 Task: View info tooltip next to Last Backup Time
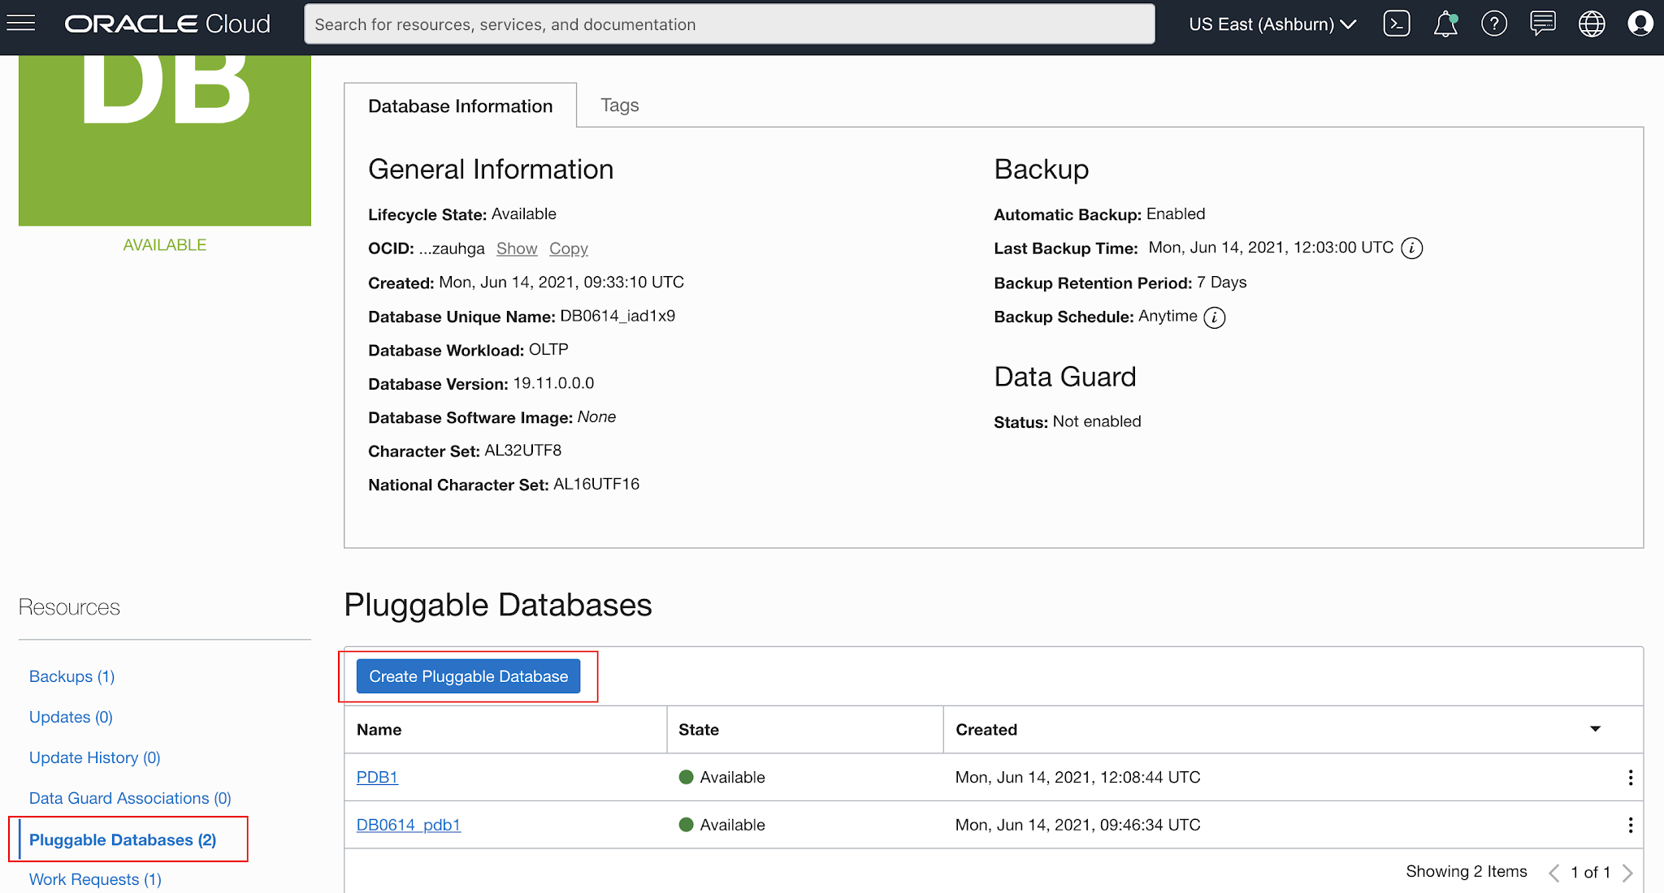(x=1412, y=248)
